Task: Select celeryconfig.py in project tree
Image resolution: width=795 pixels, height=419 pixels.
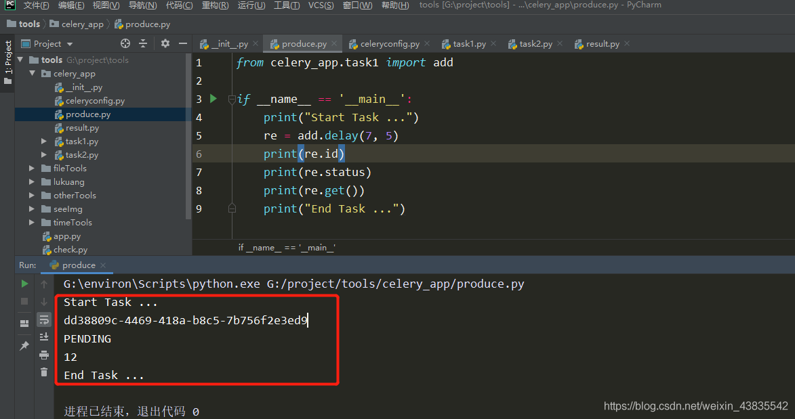Action: [x=95, y=101]
